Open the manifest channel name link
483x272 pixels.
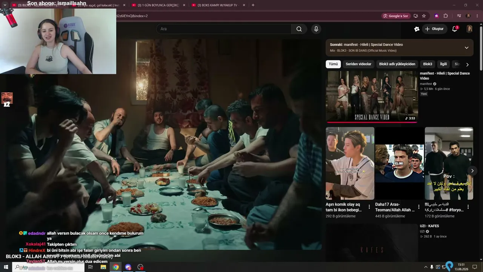click(426, 84)
